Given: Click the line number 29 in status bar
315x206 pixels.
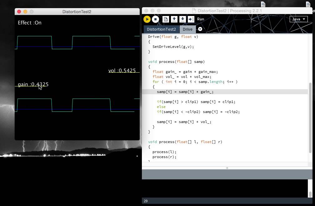Looking at the screenshot, I should pos(146,201).
